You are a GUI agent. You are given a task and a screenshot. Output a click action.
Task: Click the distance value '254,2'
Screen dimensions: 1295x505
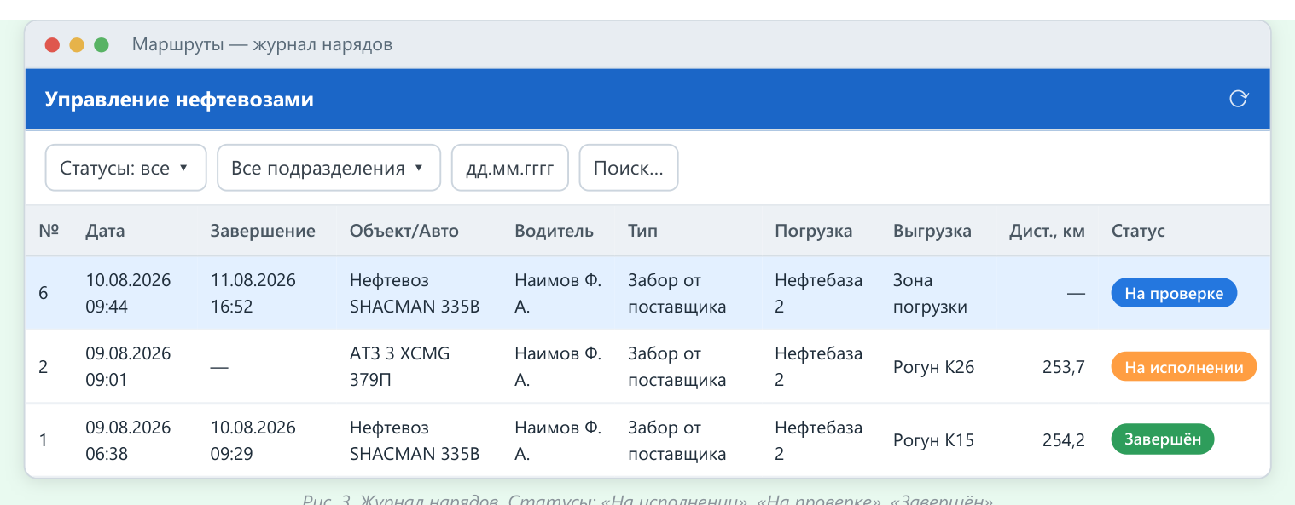point(1064,440)
